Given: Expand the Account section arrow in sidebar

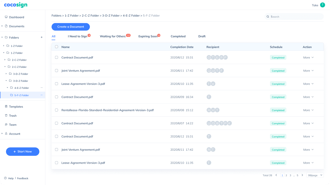Looking at the screenshot, I should click(x=2, y=134).
